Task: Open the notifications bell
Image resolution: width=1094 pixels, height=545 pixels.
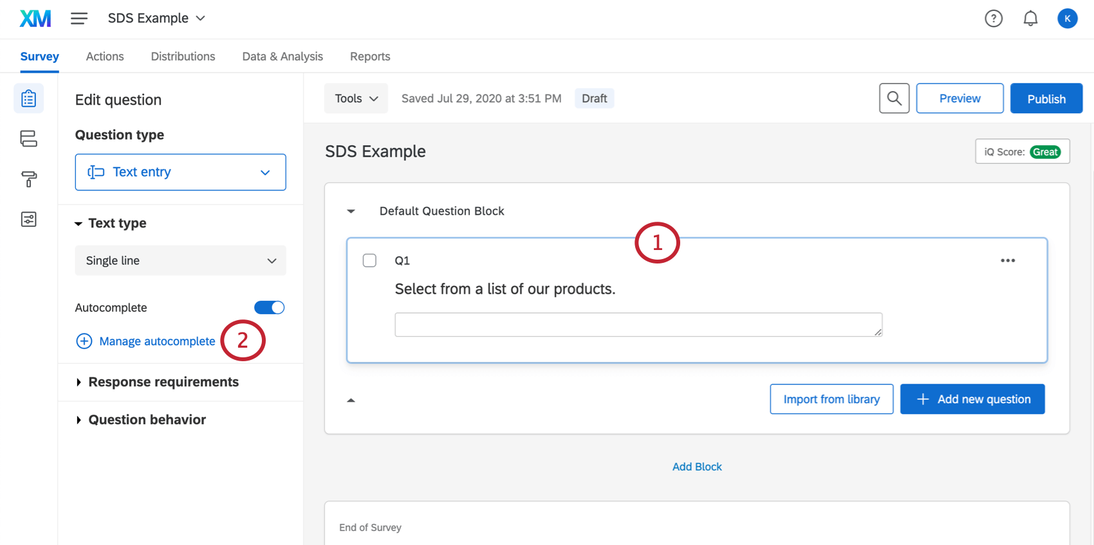Action: tap(1030, 19)
